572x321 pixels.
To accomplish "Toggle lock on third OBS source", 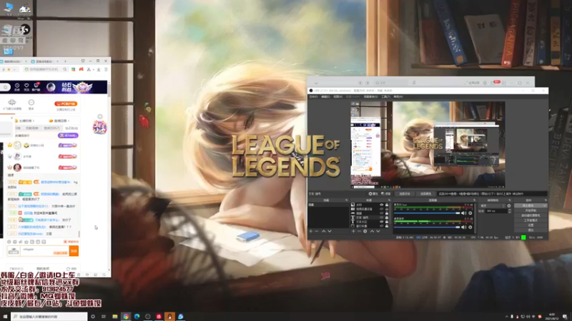I will tap(387, 213).
